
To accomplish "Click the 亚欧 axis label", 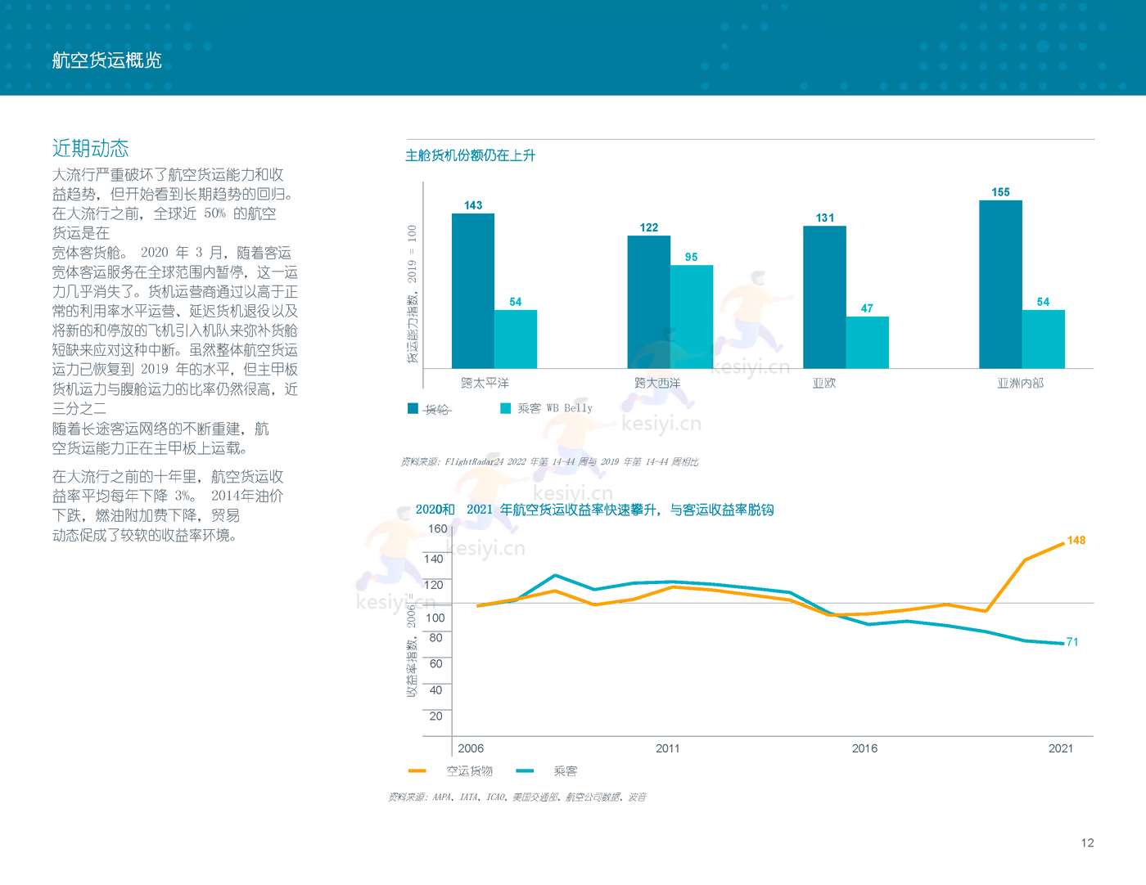I will coord(824,383).
